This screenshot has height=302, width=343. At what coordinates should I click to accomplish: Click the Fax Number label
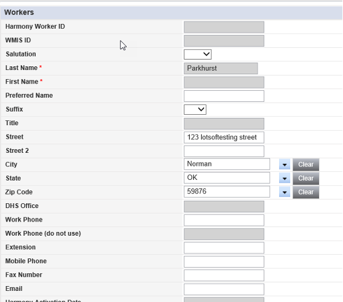click(x=24, y=275)
